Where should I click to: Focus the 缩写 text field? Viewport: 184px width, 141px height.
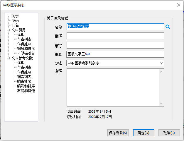[115, 45]
